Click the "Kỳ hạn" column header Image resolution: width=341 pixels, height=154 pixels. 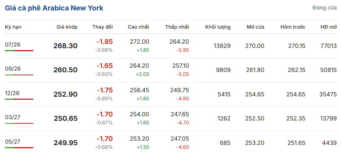[13, 27]
